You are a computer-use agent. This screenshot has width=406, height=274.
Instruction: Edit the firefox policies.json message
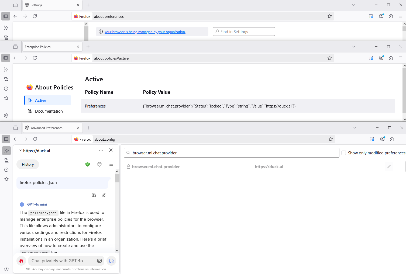(x=104, y=195)
